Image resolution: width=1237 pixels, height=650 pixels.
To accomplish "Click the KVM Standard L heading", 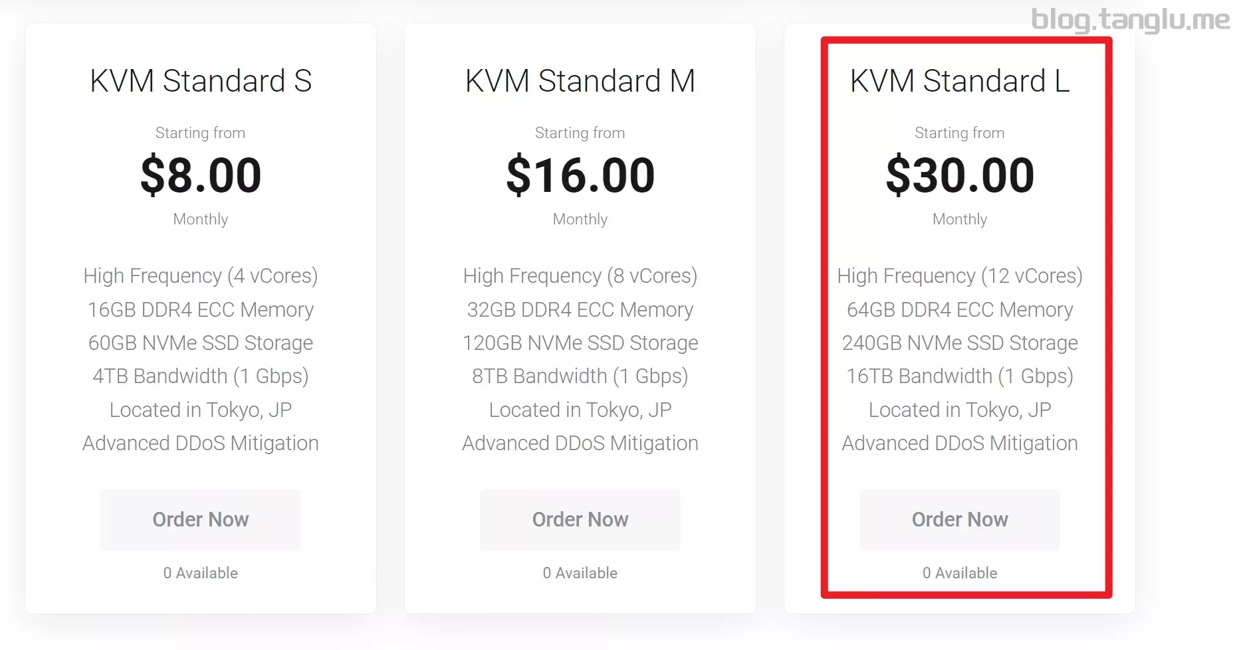I will [x=959, y=81].
